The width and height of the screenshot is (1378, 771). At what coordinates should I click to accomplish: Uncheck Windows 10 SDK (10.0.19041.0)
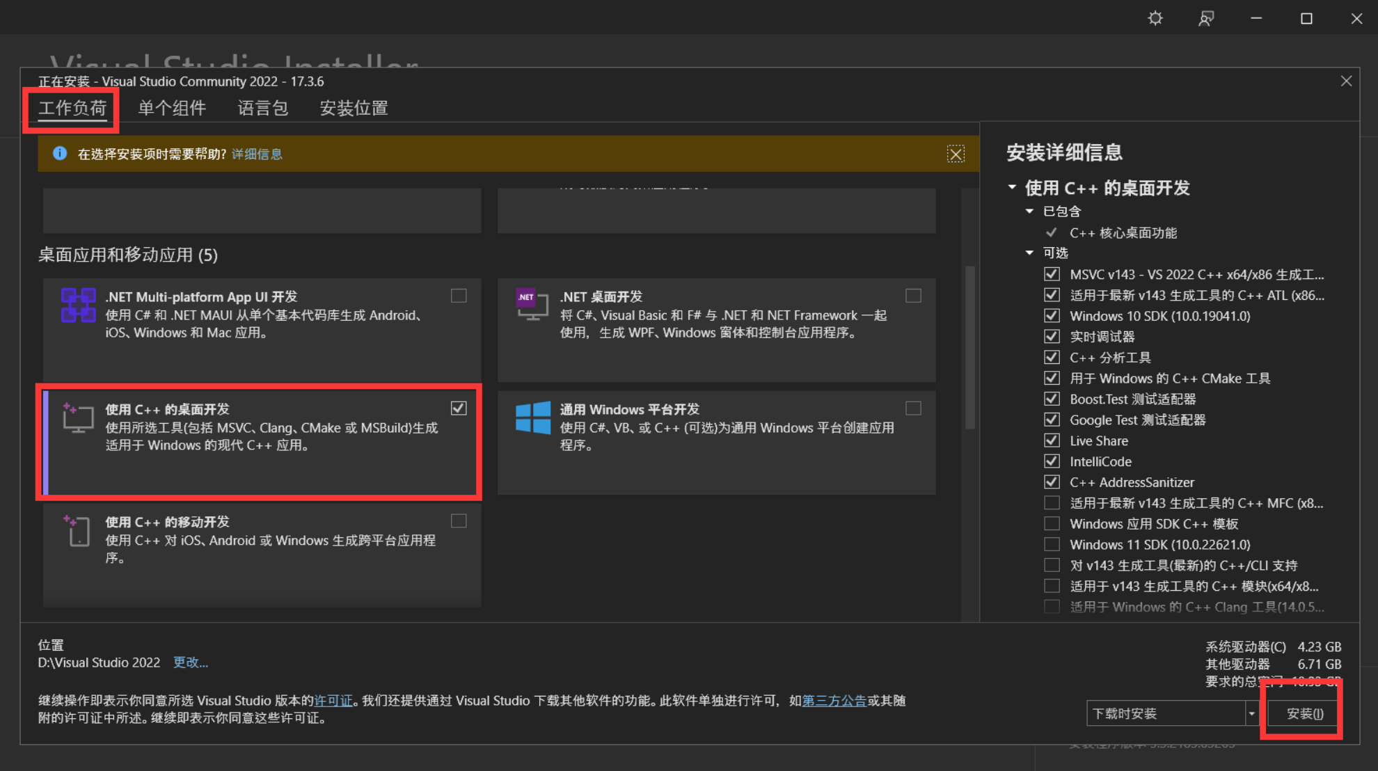pyautogui.click(x=1052, y=316)
